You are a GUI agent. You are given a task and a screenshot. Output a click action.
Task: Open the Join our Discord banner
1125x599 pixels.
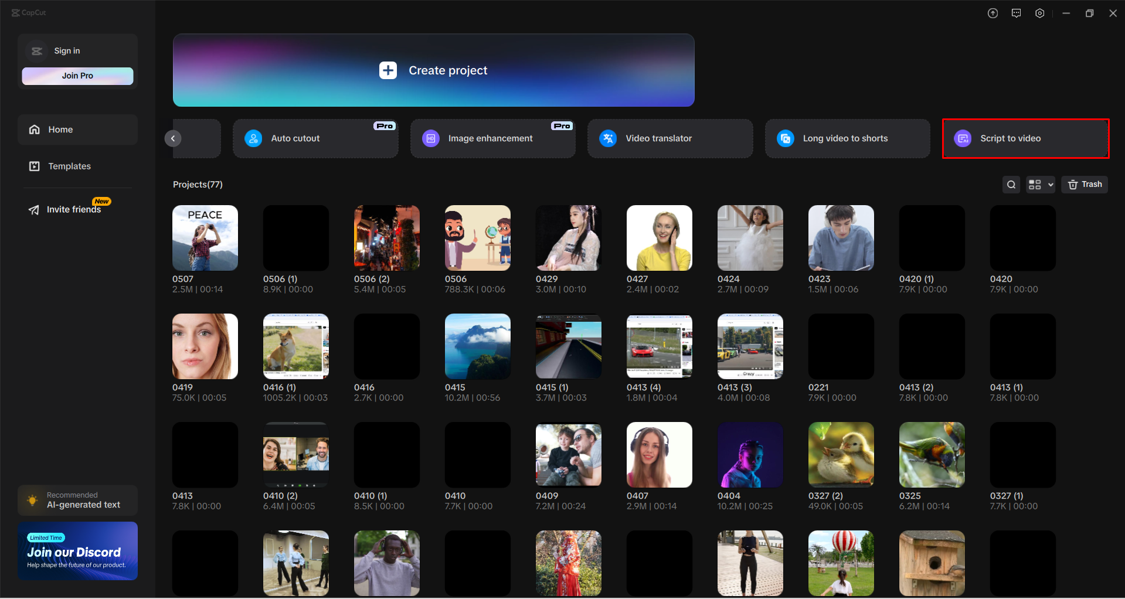point(77,551)
